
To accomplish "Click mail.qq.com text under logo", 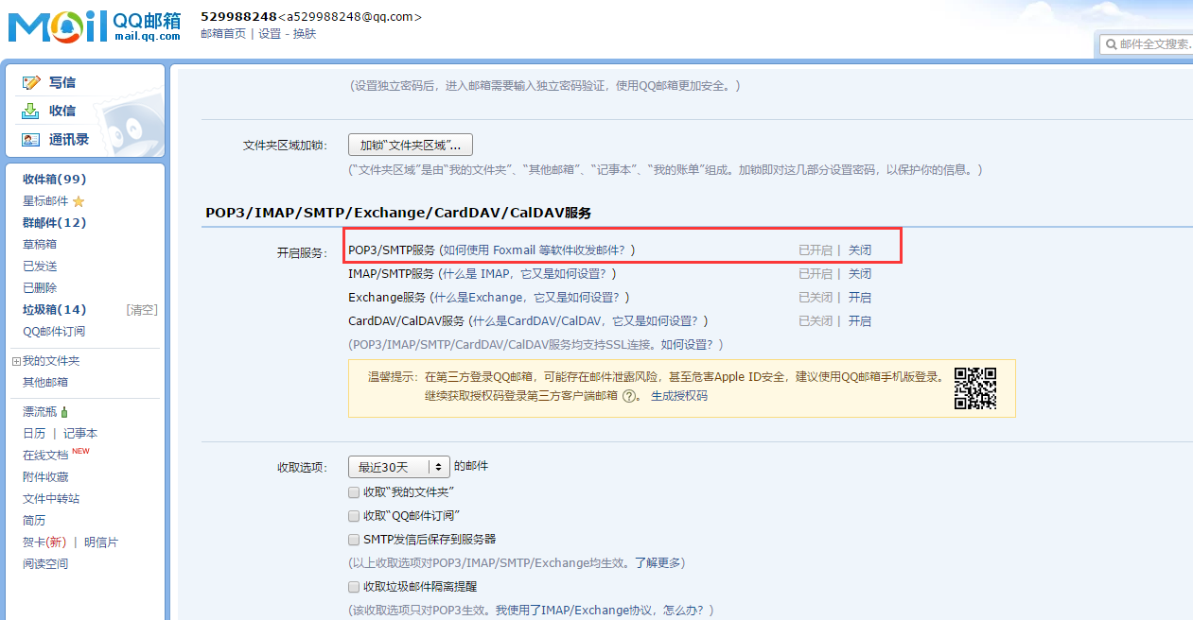I will (147, 37).
